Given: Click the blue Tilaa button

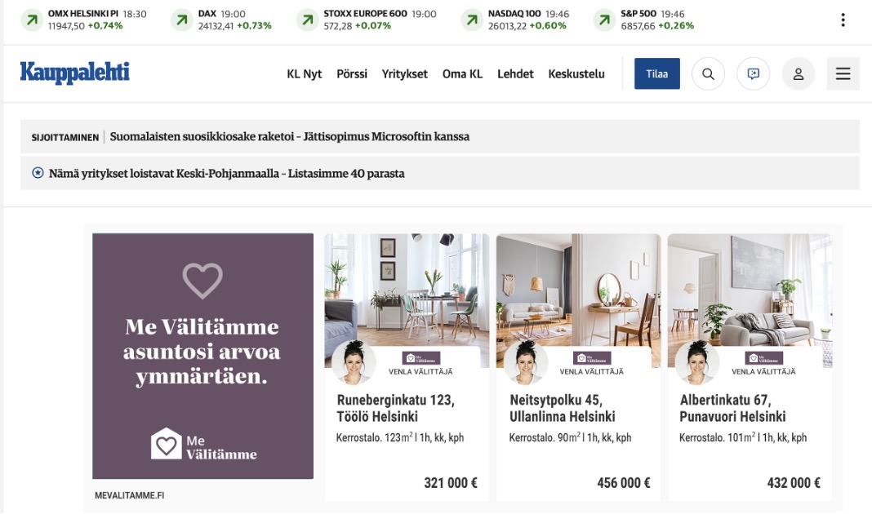Looking at the screenshot, I should (656, 73).
